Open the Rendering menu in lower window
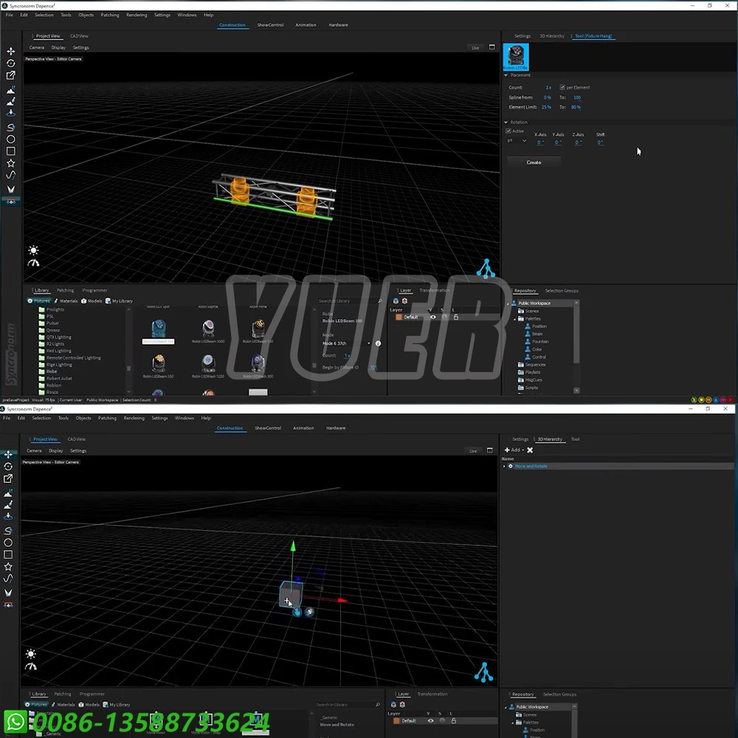This screenshot has height=738, width=738. (134, 418)
